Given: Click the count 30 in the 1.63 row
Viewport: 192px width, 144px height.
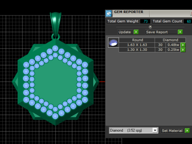Looking at the screenshot, I should pyautogui.click(x=160, y=45).
